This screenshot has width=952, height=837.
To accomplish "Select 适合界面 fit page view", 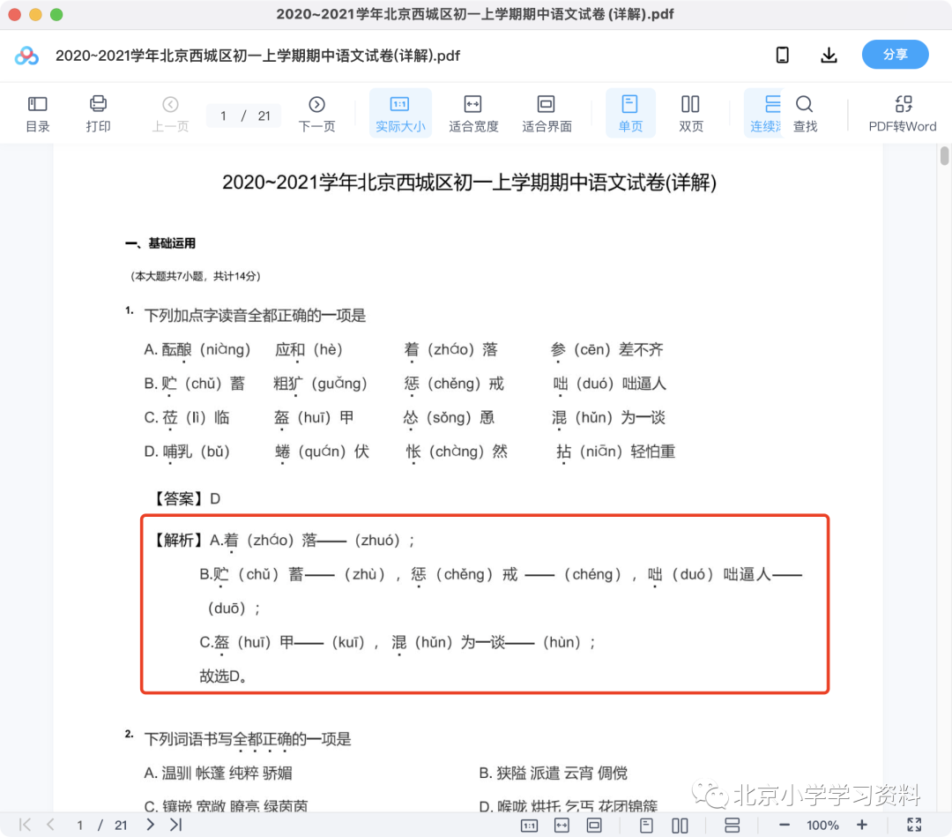I will (x=547, y=114).
